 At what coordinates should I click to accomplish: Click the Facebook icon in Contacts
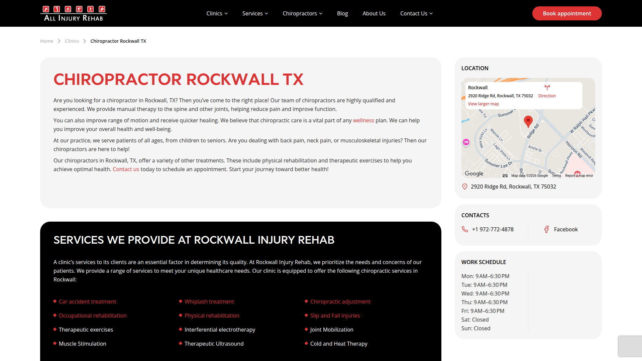click(546, 229)
